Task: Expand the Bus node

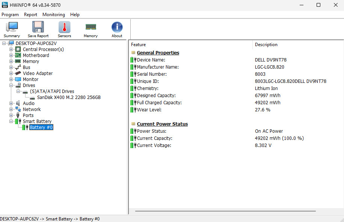Action: point(11,67)
